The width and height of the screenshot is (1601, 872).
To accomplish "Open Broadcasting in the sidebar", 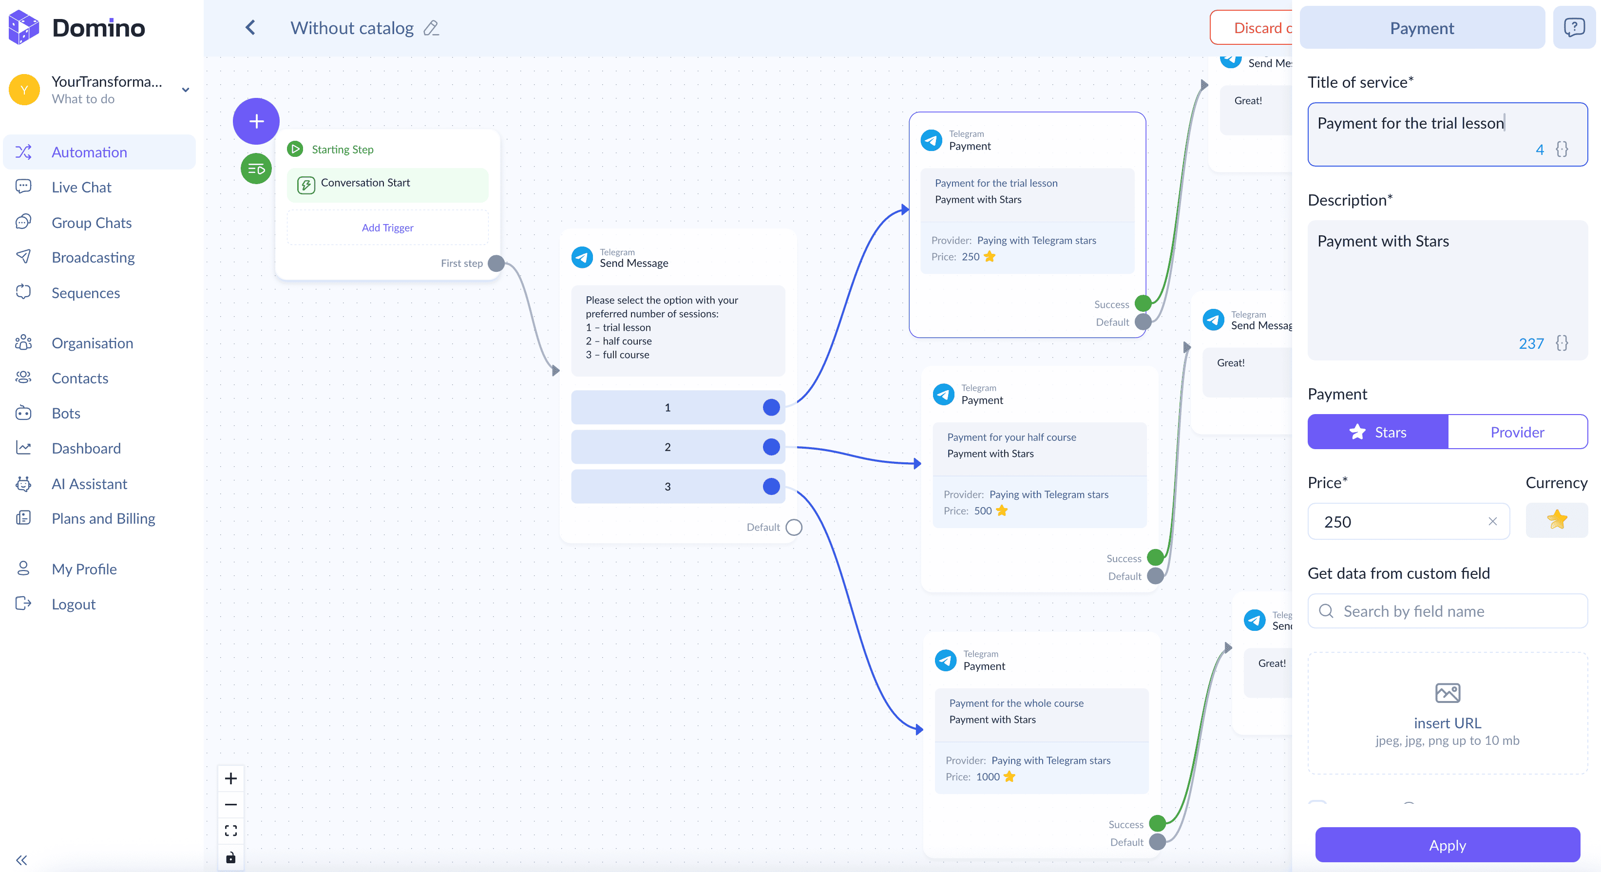I will pyautogui.click(x=99, y=257).
